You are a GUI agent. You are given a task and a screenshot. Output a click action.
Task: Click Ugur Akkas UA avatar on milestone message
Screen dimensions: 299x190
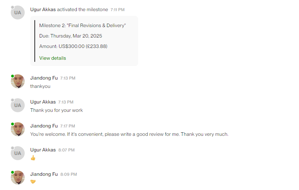[x=18, y=13]
